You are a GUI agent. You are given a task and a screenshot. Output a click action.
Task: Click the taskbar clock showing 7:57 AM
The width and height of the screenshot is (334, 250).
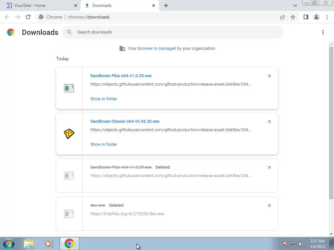317,244
